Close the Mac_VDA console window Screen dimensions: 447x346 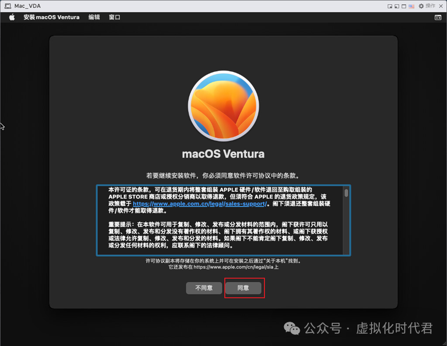pyautogui.click(x=441, y=6)
